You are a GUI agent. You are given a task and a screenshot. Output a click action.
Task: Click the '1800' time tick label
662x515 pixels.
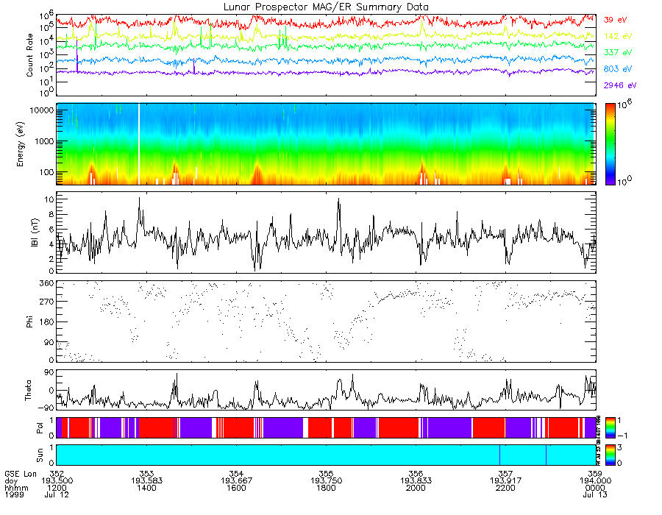[x=326, y=488]
